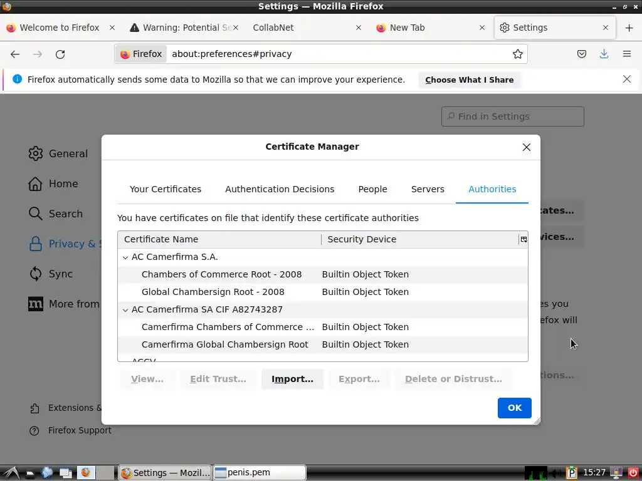The image size is (642, 481).
Task: Switch to Authentication Decisions tab
Action: point(280,189)
